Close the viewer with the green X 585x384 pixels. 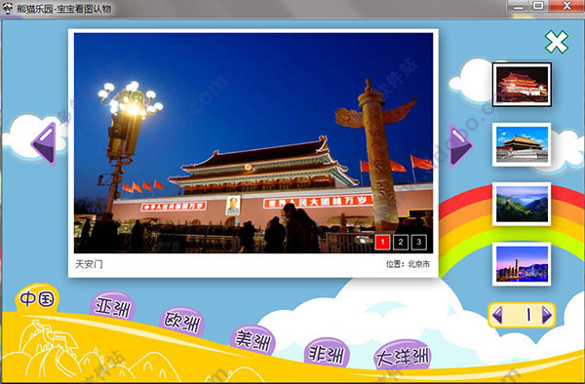coord(557,42)
